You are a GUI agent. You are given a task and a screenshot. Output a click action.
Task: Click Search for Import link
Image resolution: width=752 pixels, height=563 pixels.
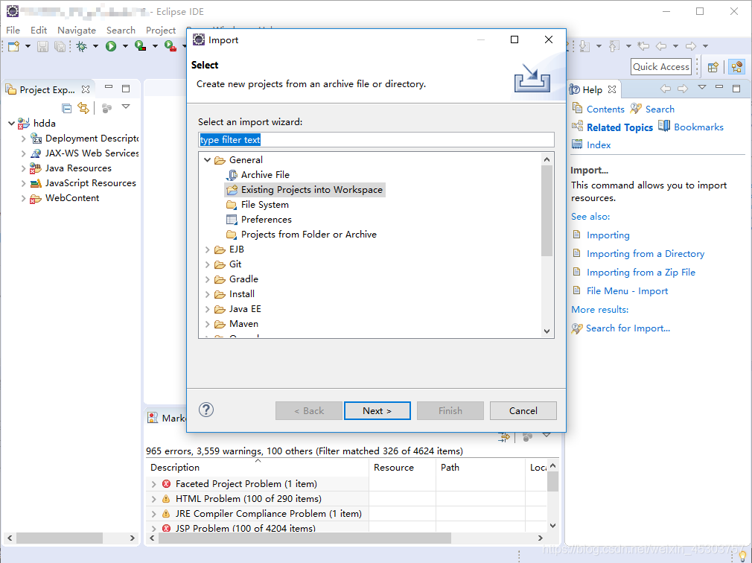pos(628,328)
